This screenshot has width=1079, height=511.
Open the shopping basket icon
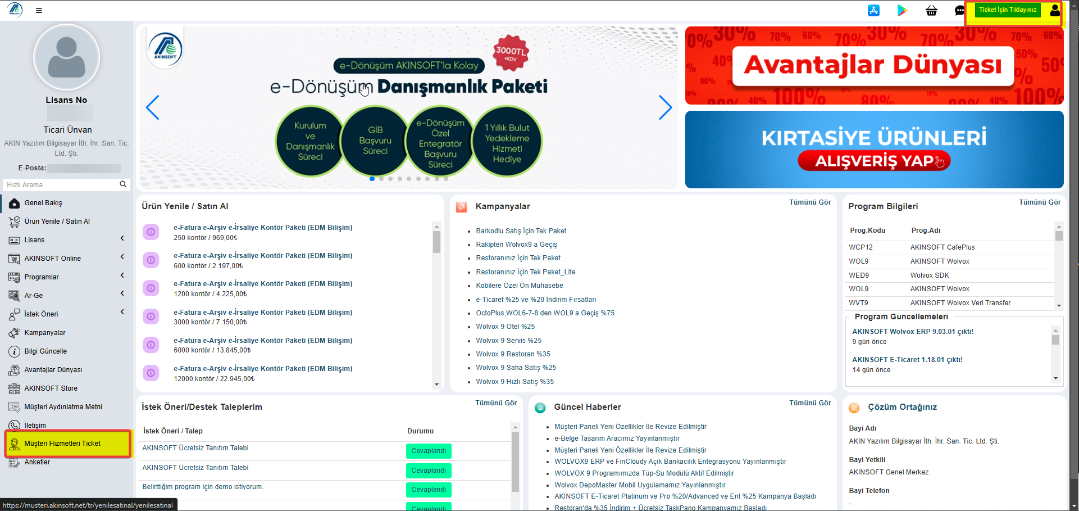pos(931,10)
